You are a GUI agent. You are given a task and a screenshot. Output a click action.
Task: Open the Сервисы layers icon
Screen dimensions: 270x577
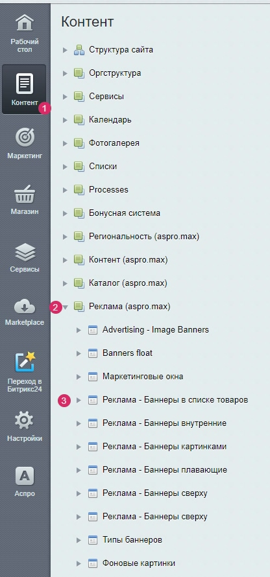[x=25, y=252]
